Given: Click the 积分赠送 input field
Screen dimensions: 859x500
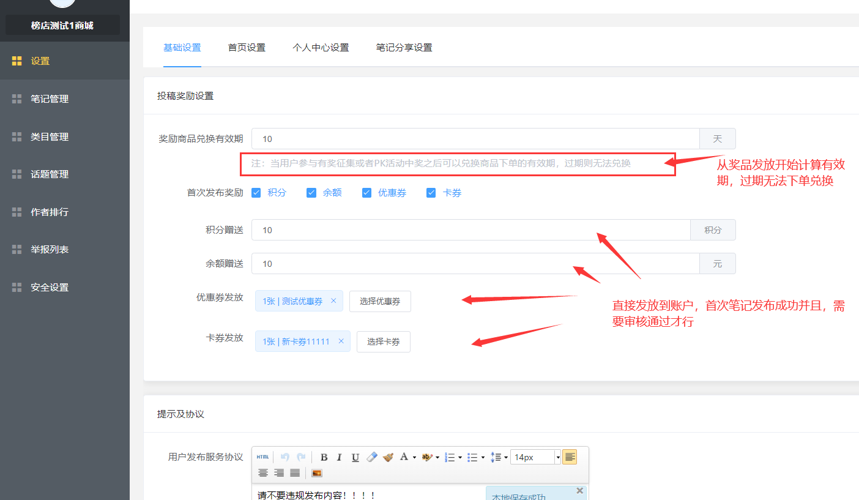Looking at the screenshot, I should coord(470,229).
